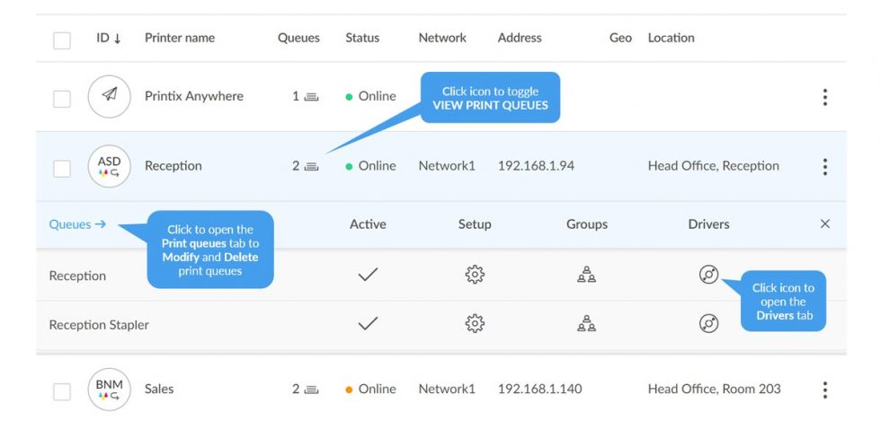This screenshot has height=421, width=881.
Task: Sort by Queues column header
Action: tap(298, 39)
